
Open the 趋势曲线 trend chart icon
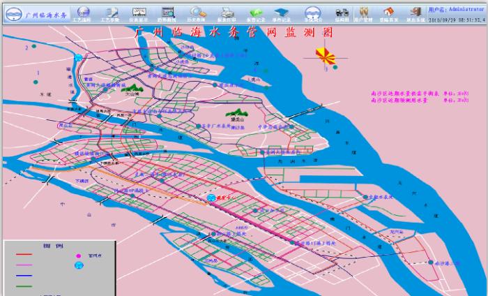tap(167, 12)
